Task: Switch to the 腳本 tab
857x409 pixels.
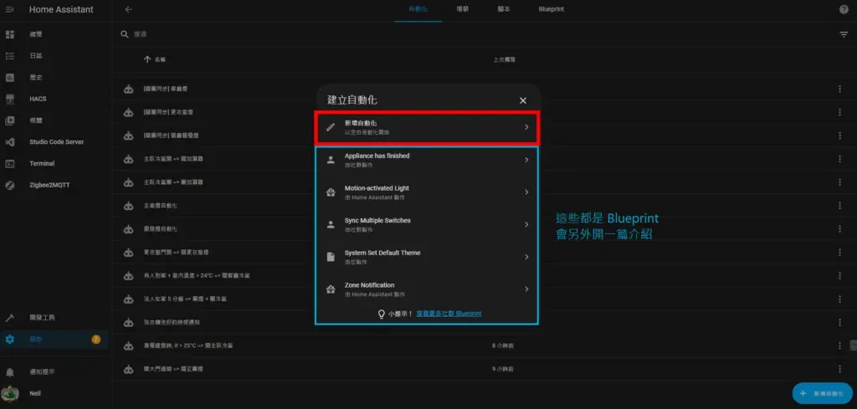Action: 504,9
